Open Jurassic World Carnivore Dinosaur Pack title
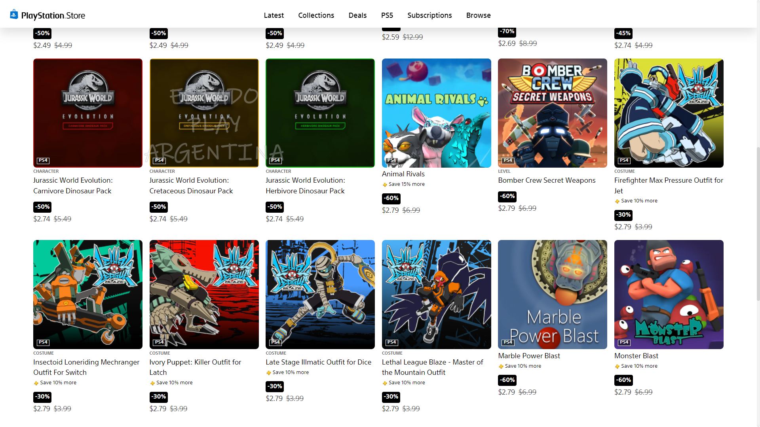 coord(73,185)
